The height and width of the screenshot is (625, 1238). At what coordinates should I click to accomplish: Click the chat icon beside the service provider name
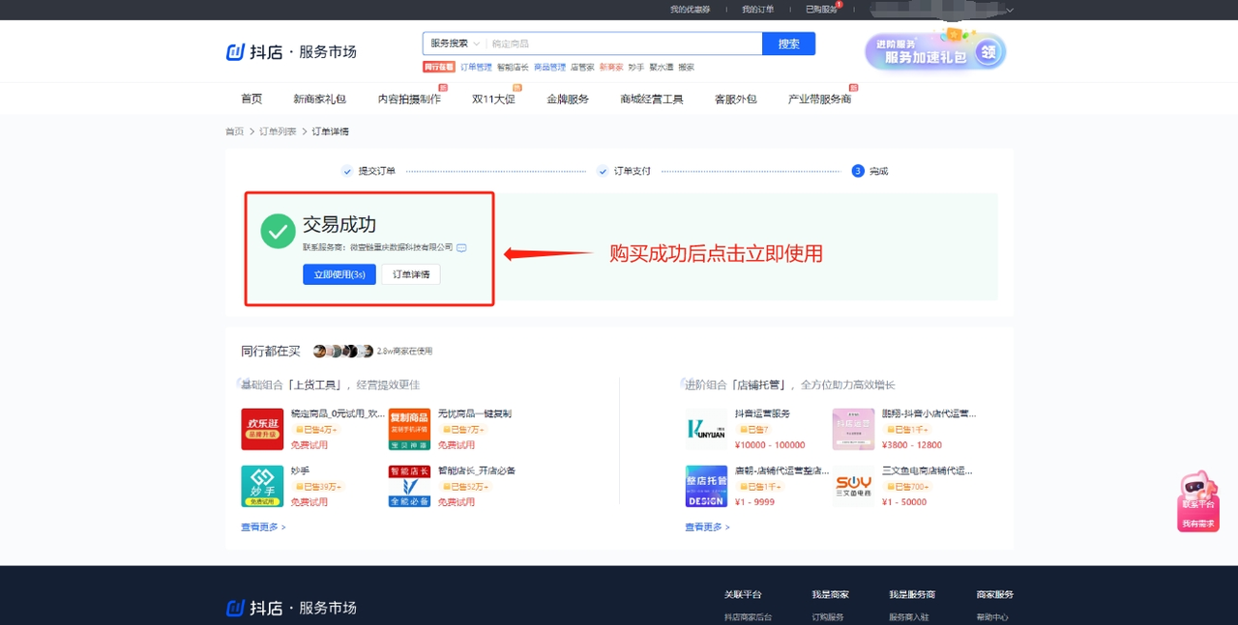click(x=461, y=247)
